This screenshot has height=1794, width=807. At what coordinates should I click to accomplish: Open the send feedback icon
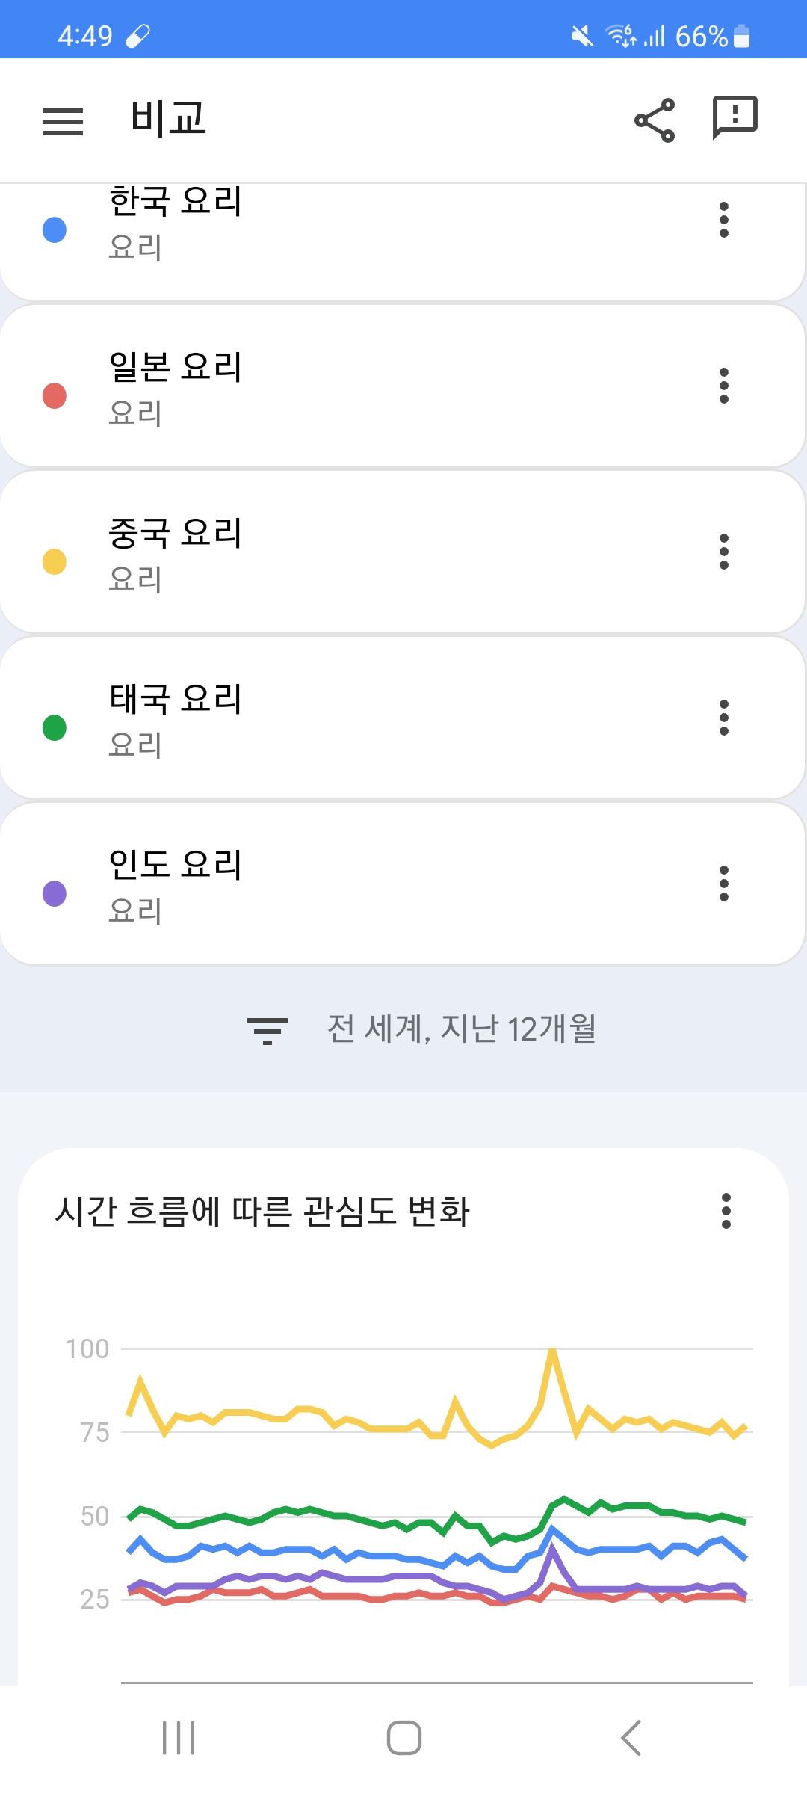(x=735, y=118)
